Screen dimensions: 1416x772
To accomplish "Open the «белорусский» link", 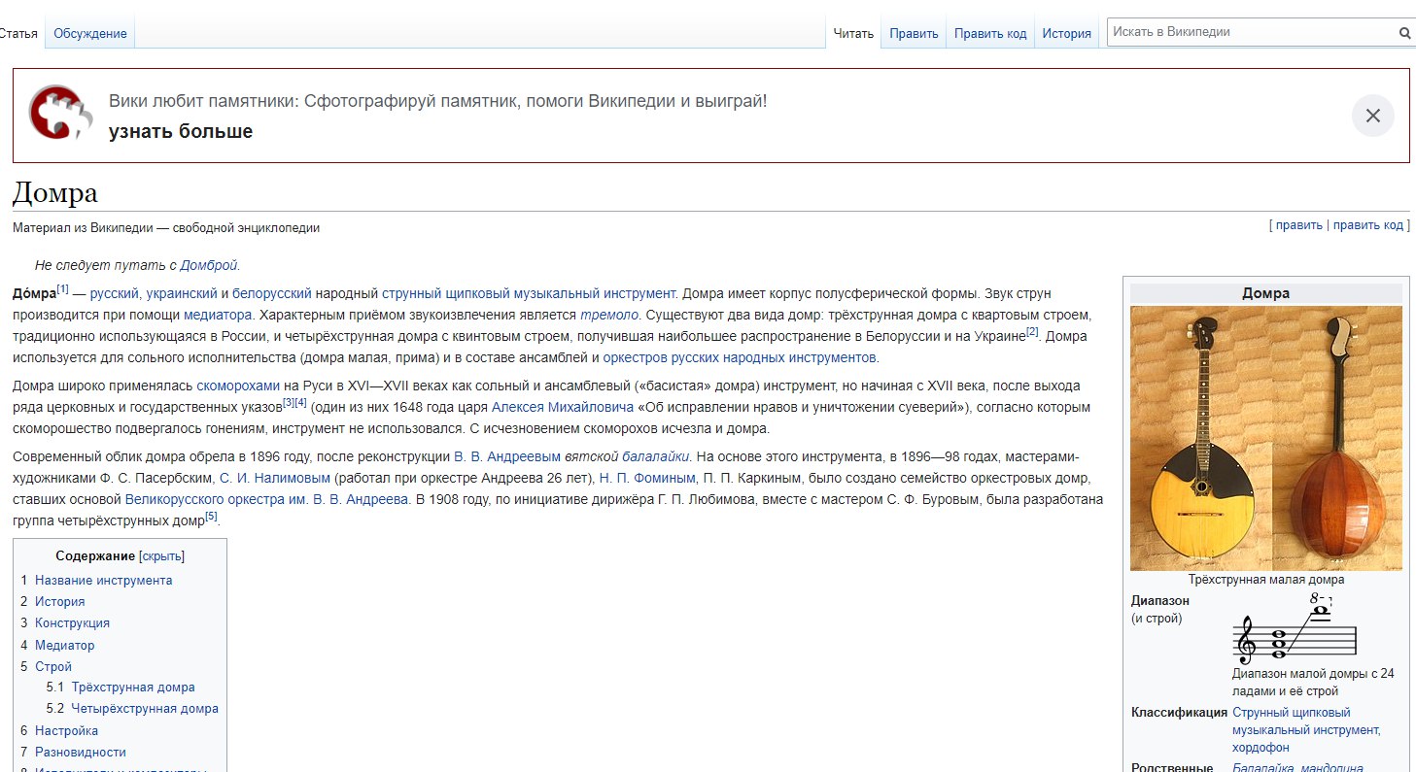I will pyautogui.click(x=272, y=292).
